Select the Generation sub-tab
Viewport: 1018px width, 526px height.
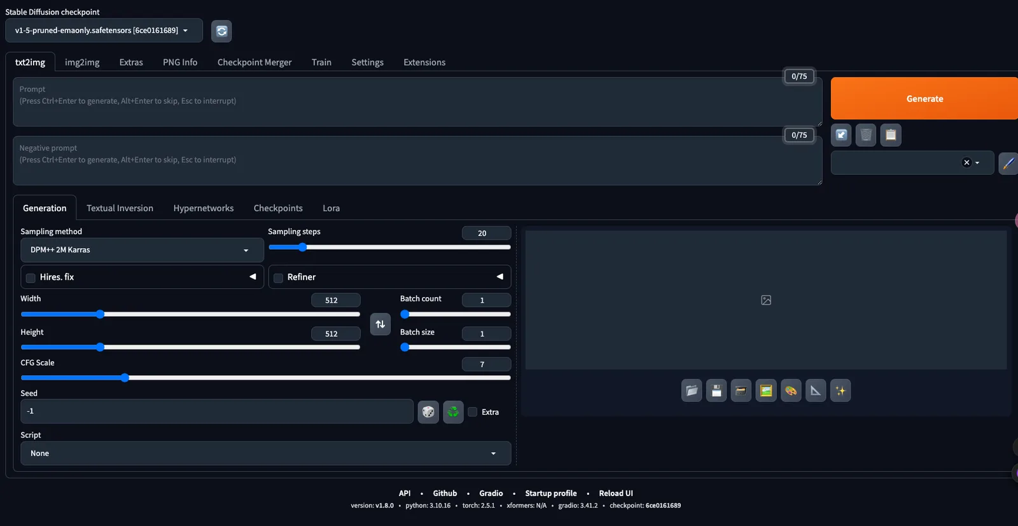point(45,208)
